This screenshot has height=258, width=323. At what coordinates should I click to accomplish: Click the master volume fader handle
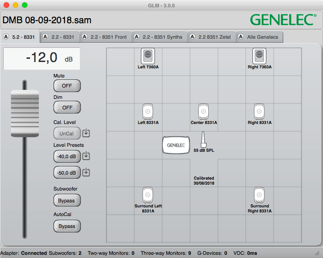click(25, 114)
